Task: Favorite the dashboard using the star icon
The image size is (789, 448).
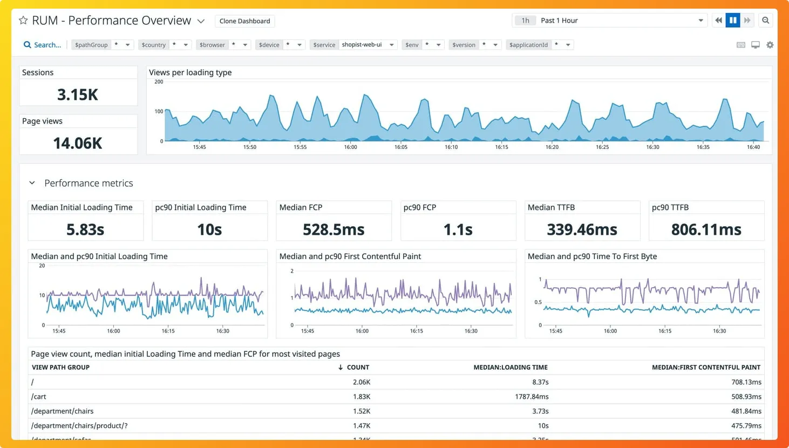Action: click(23, 20)
